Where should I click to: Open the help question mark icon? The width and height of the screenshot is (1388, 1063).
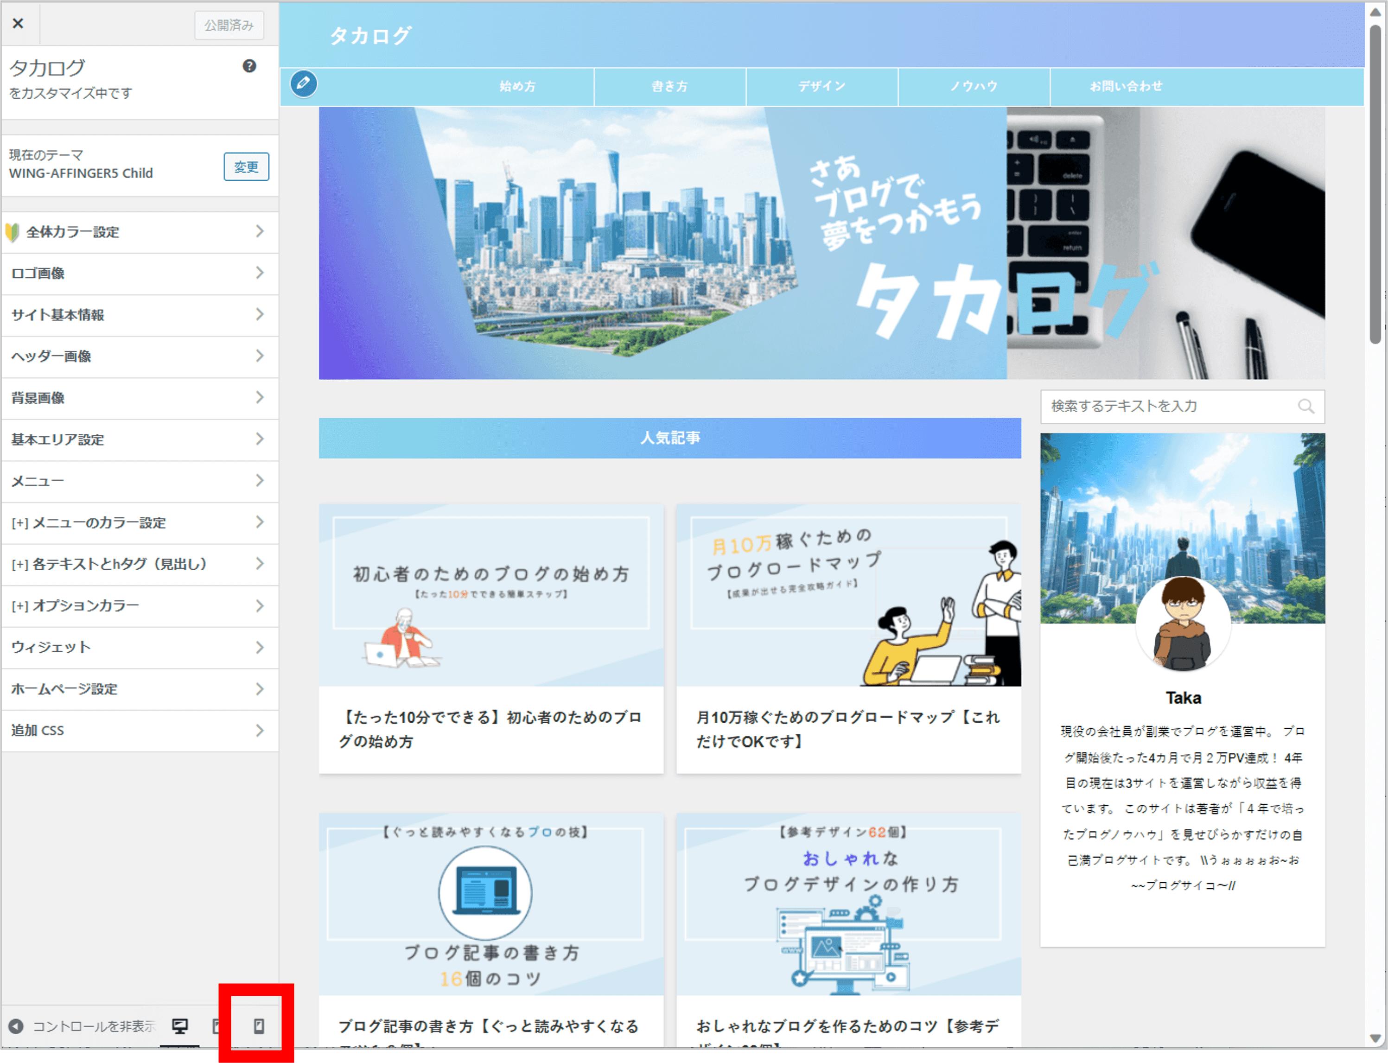tap(249, 66)
